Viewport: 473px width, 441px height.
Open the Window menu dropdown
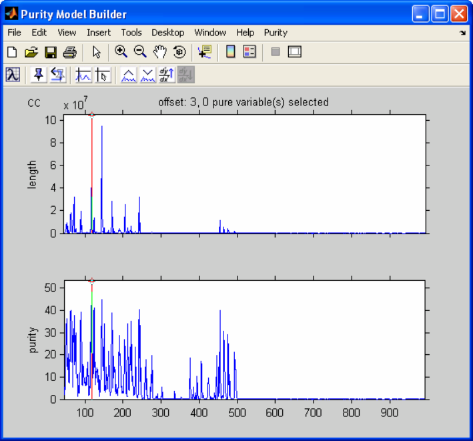pyautogui.click(x=210, y=32)
